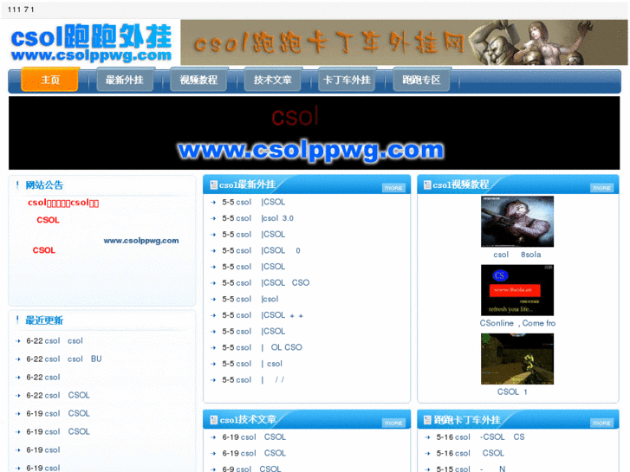This screenshot has width=630, height=472.
Task: Open the 最新外挂 navigation tab
Action: click(x=125, y=80)
